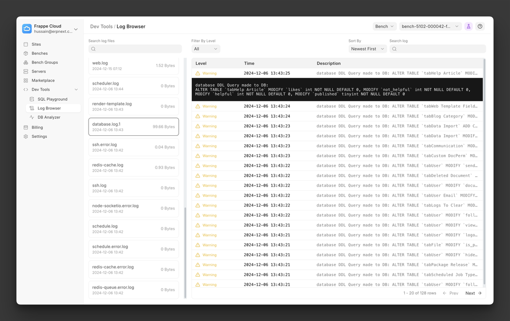Collapse the Dev Tools section chevron
The height and width of the screenshot is (321, 510).
(x=76, y=90)
